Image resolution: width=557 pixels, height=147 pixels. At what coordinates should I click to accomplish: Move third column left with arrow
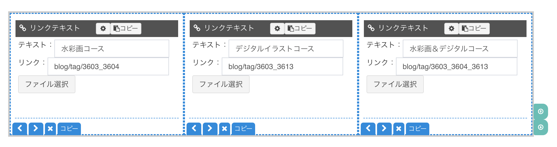point(368,129)
